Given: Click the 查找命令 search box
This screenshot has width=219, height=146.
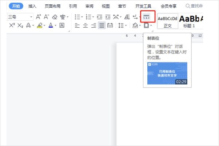Looking at the screenshot, I should tap(194, 6).
